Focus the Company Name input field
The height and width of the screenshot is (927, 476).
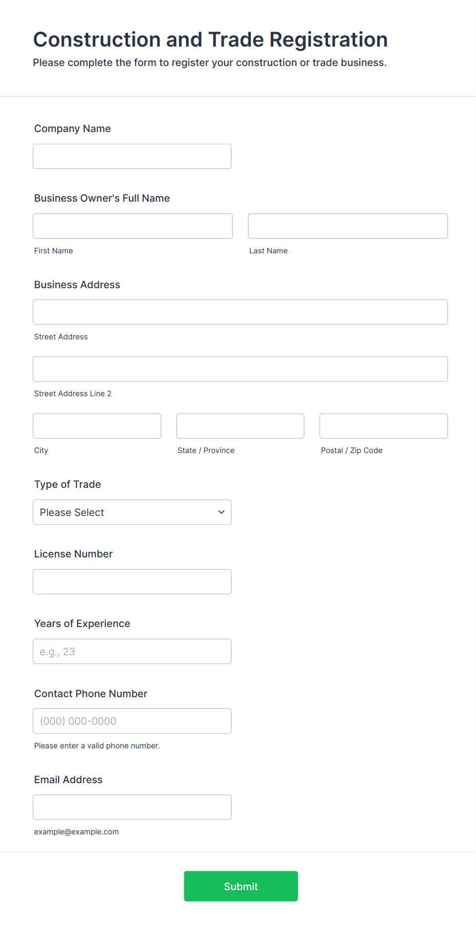coord(132,157)
